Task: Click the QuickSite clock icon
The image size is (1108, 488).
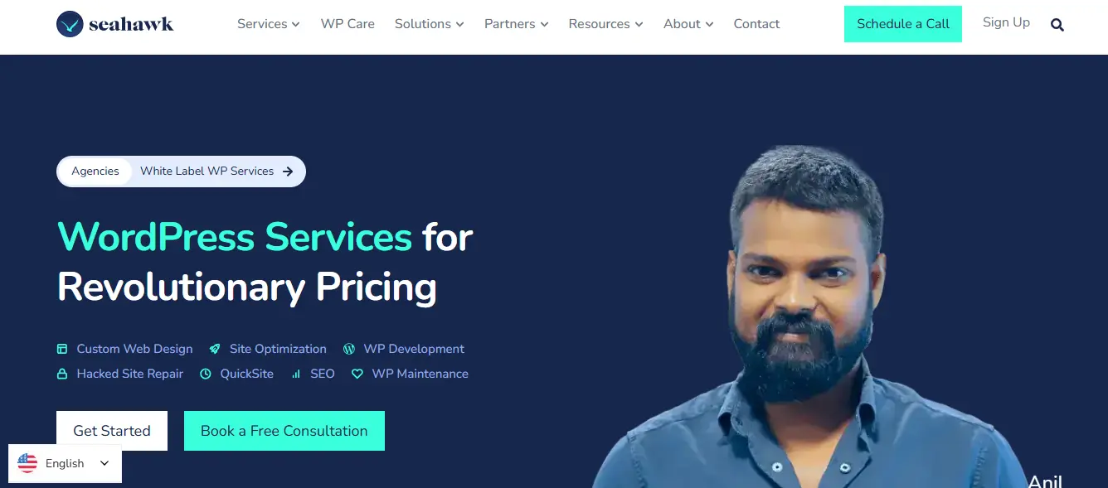Action: (206, 374)
